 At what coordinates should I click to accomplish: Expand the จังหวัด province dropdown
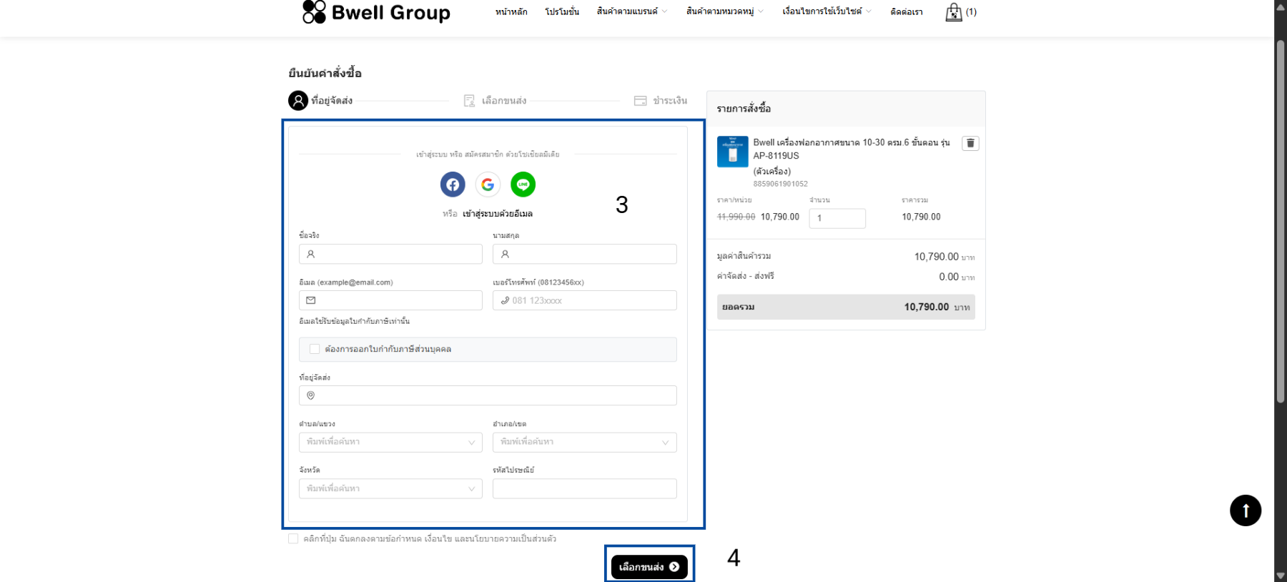coord(390,488)
